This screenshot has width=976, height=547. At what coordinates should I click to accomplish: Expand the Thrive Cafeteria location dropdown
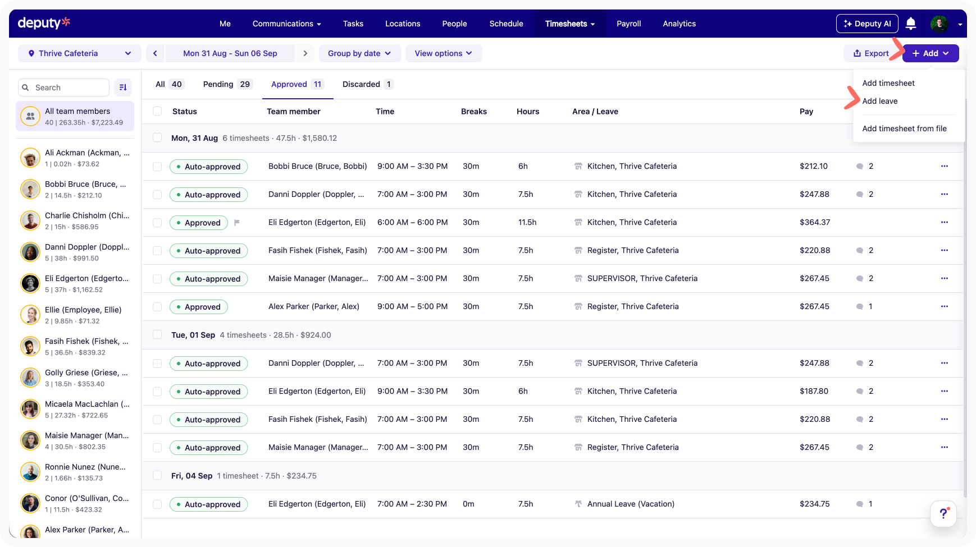pos(79,53)
